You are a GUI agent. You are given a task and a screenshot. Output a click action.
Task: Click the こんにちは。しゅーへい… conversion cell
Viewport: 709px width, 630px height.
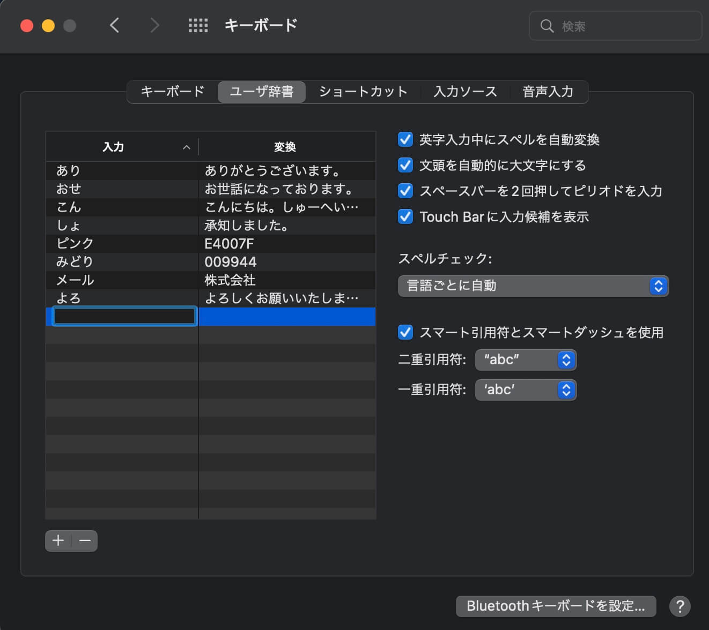pos(287,207)
